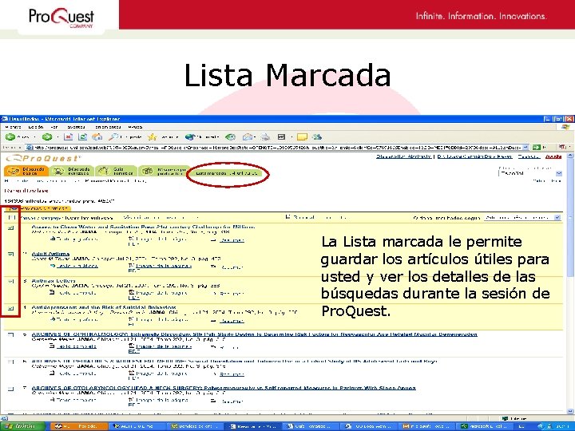Viewport: 575px width, 431px height.
Task: Toggle the mark-all checkbox in results header
Action: (12, 217)
